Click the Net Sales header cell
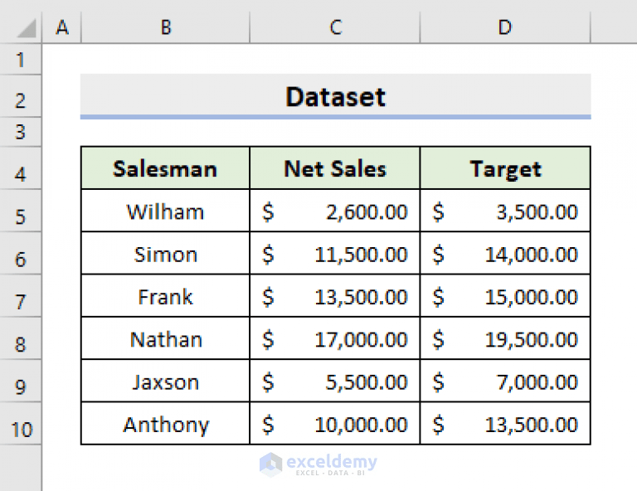Image resolution: width=637 pixels, height=491 pixels. pyautogui.click(x=335, y=169)
